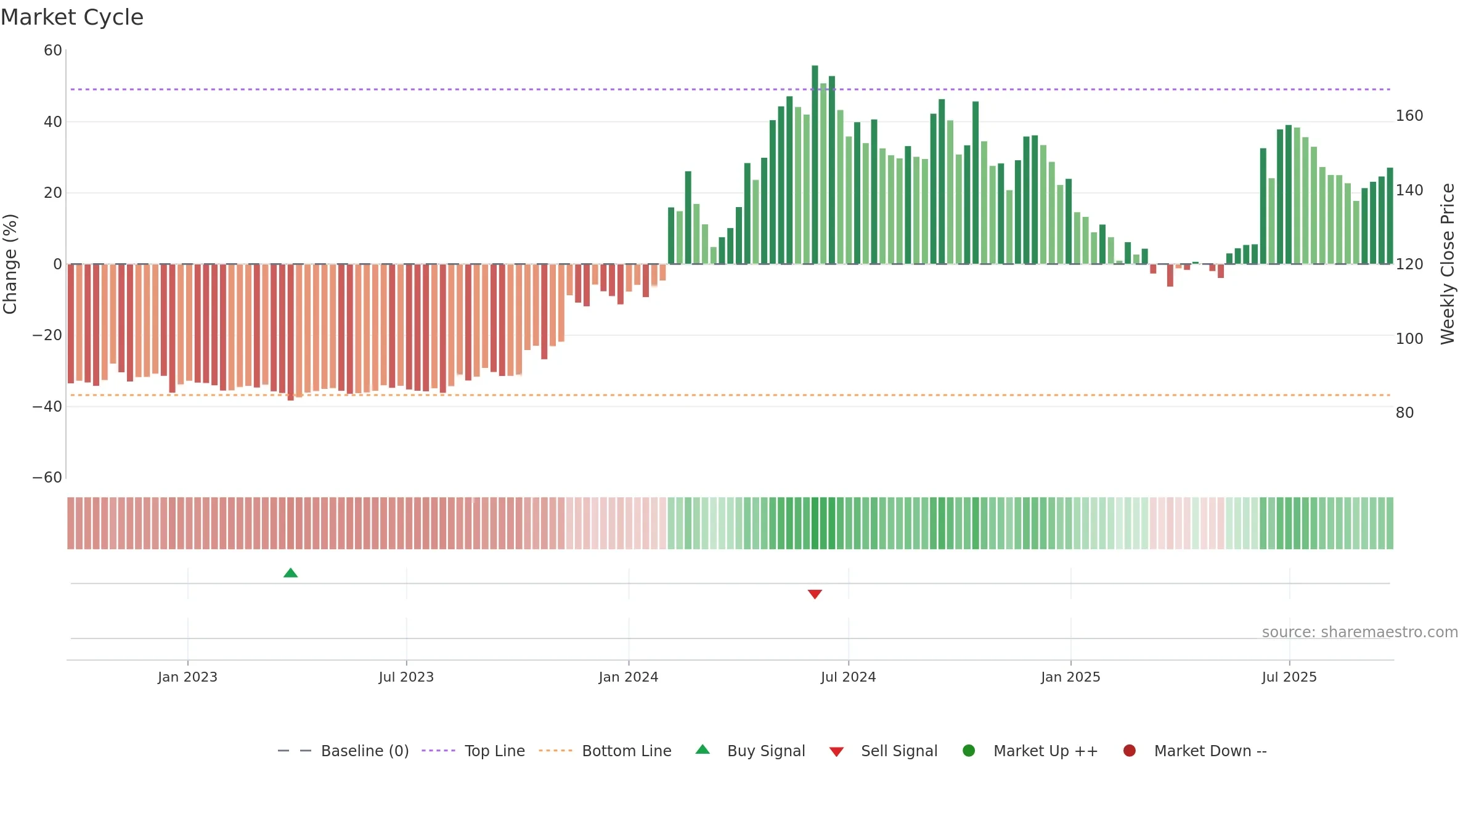Toggle Baseline (0) legend entry

pos(343,751)
